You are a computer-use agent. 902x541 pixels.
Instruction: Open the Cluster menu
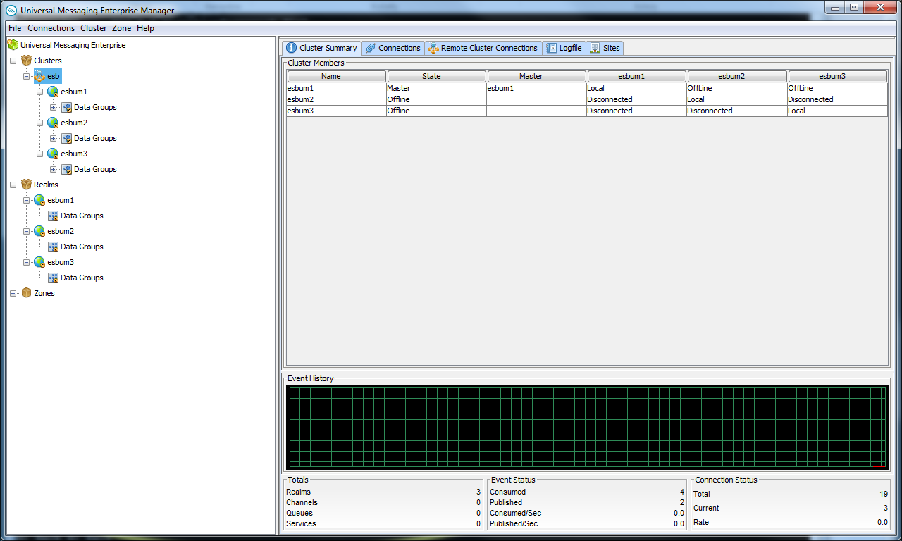coord(94,28)
